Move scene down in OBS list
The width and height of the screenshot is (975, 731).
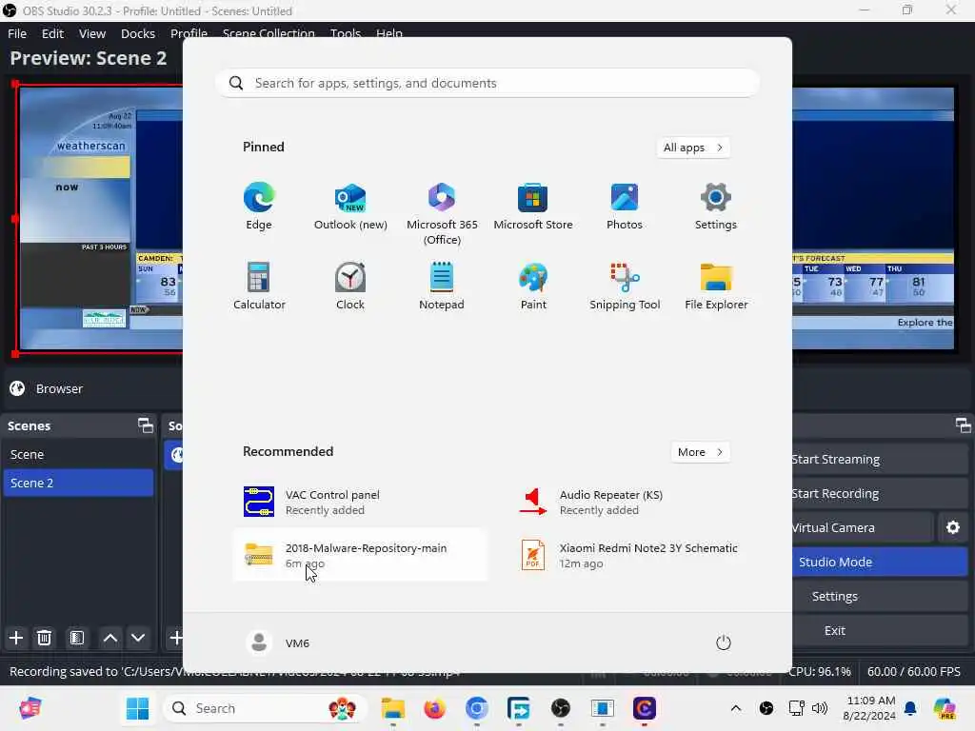[x=138, y=638]
